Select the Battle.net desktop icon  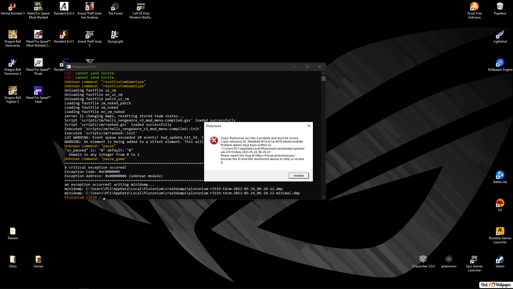500,177
